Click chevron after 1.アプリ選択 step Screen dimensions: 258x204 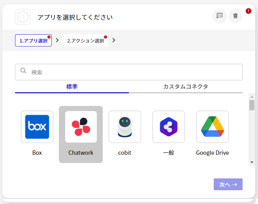(x=57, y=40)
